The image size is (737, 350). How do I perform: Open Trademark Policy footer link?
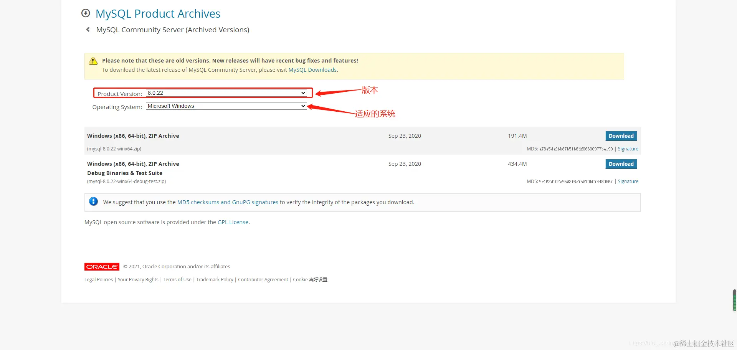click(215, 280)
